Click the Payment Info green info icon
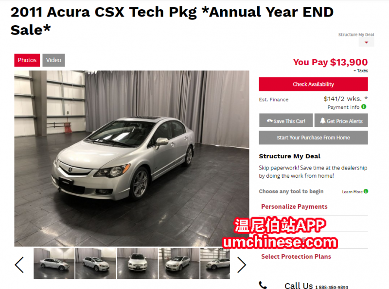 pos(364,106)
